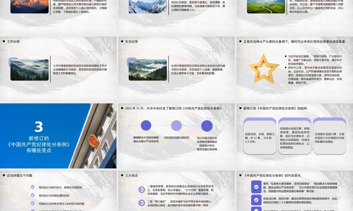Click paragraph 生活纪律是党员在日常生活和社会交往中
Viewport: 353px width, 211px height.
198,70
